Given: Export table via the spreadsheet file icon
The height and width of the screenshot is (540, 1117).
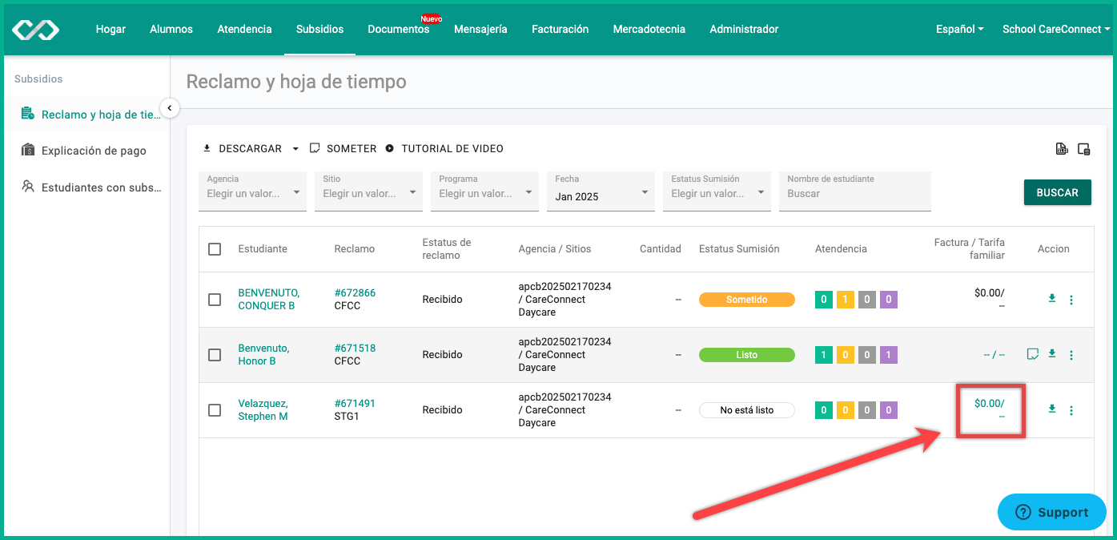Looking at the screenshot, I should tap(1062, 148).
